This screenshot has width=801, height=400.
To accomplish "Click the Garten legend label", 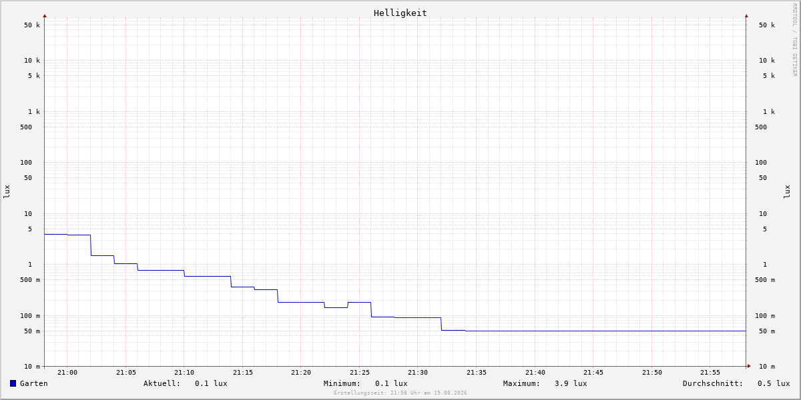I will point(33,383).
